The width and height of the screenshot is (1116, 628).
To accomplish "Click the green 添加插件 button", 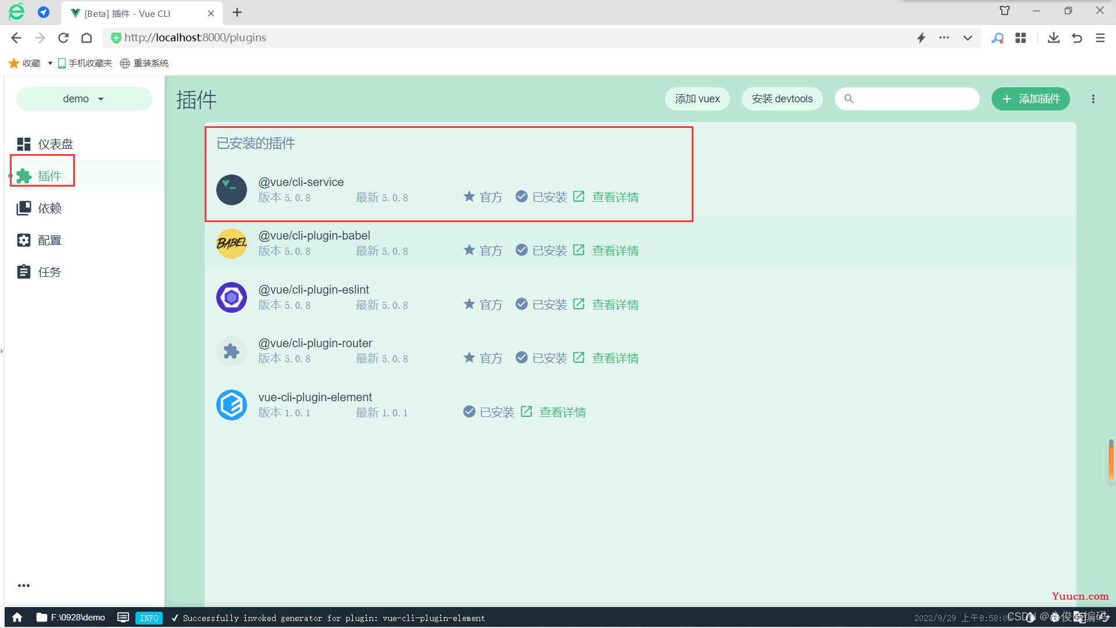I will click(x=1031, y=99).
